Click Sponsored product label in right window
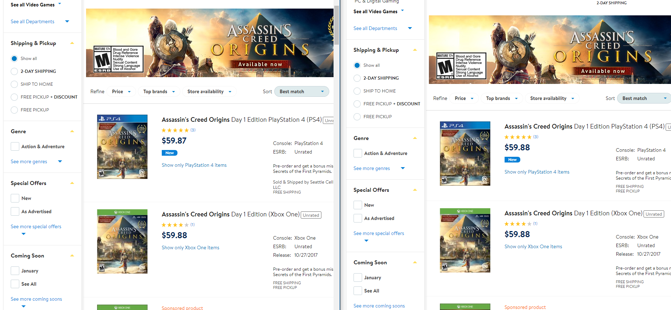This screenshot has height=310, width=671. tap(525, 307)
